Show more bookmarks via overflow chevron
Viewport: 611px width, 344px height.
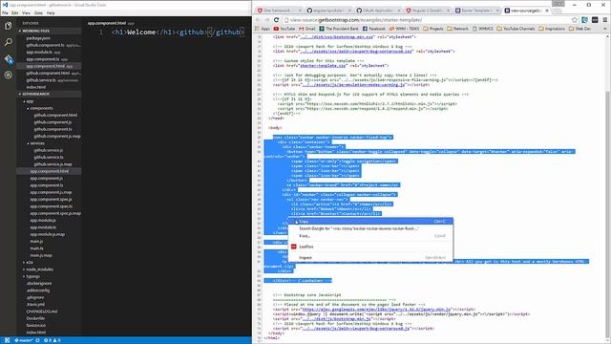click(605, 29)
